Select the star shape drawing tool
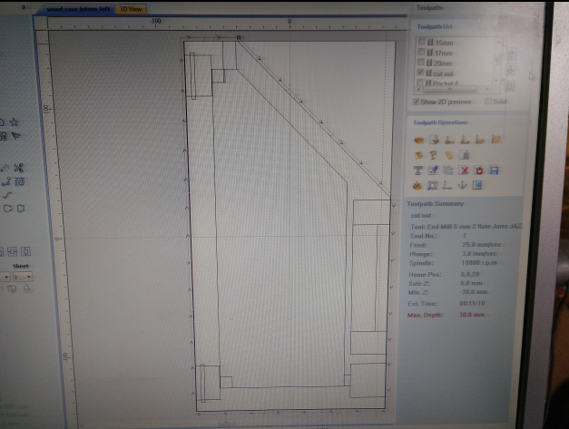 [15, 122]
